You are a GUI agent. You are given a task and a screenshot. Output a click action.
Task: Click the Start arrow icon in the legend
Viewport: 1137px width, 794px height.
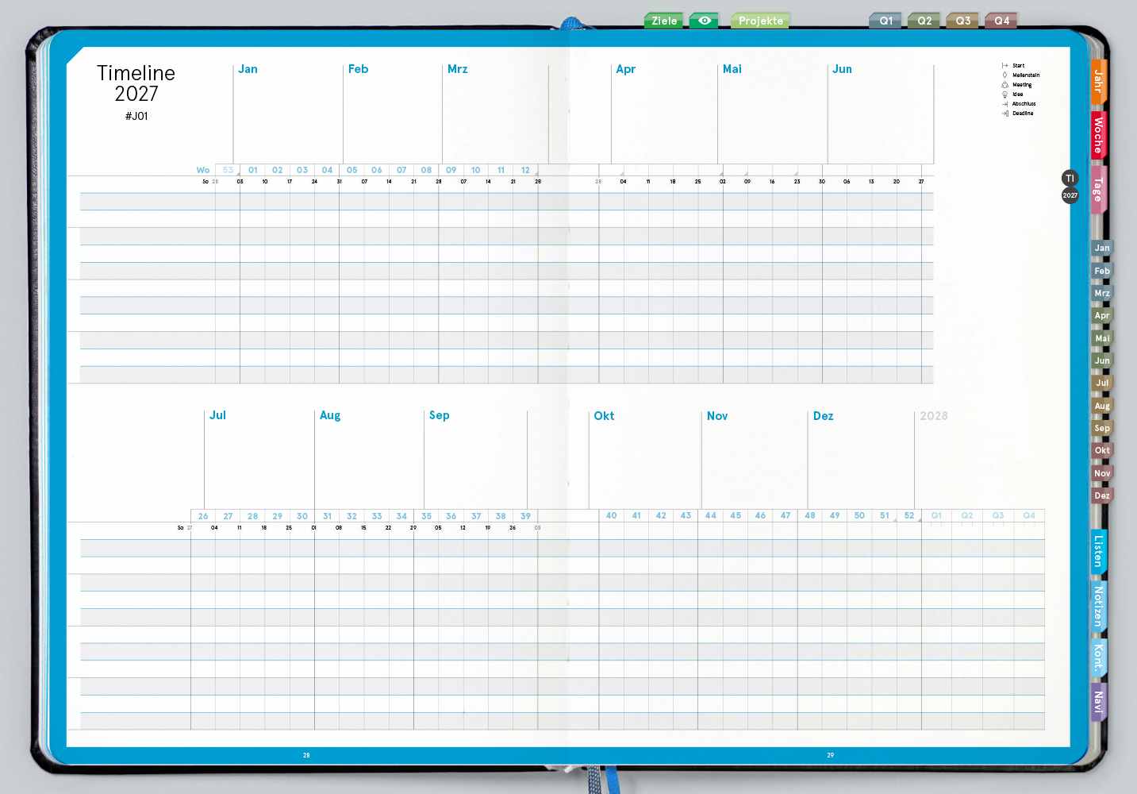(x=1004, y=66)
